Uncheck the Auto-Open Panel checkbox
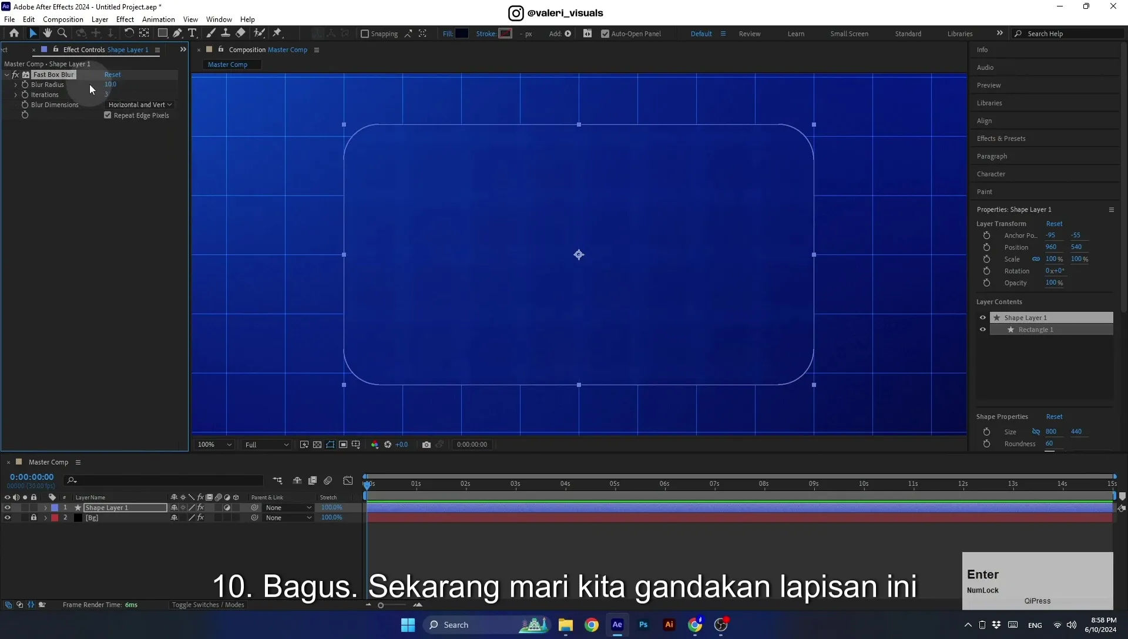 (x=605, y=34)
